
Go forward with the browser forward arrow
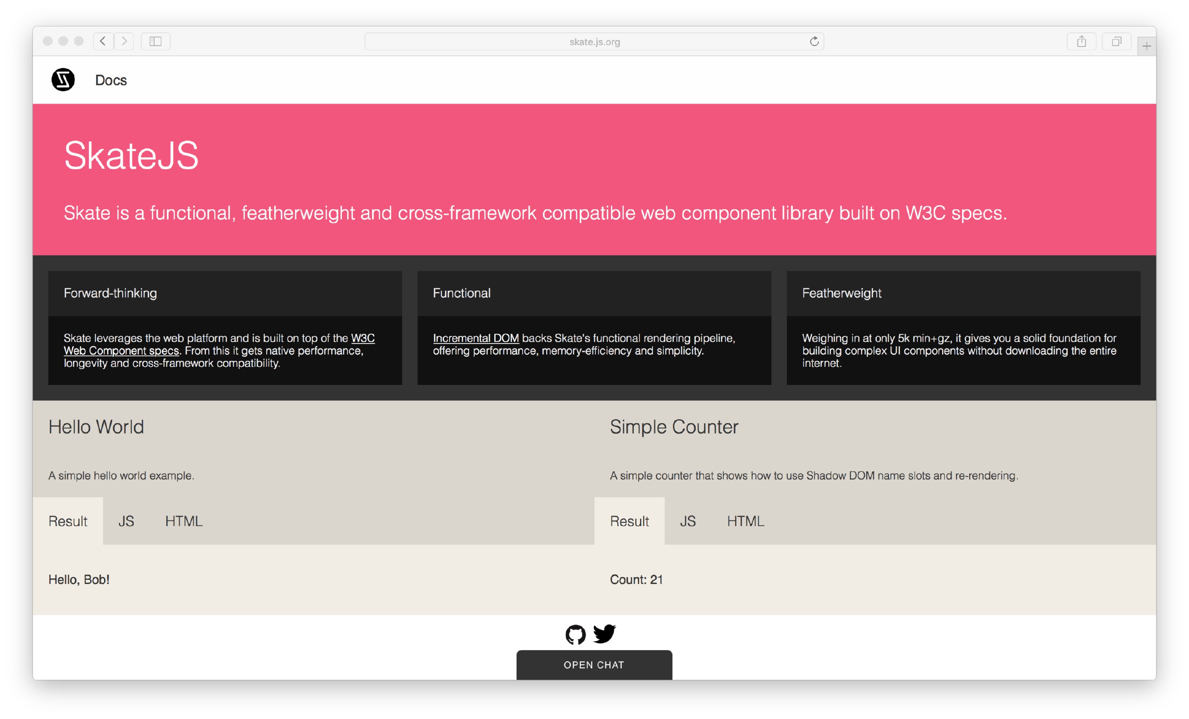pos(124,41)
